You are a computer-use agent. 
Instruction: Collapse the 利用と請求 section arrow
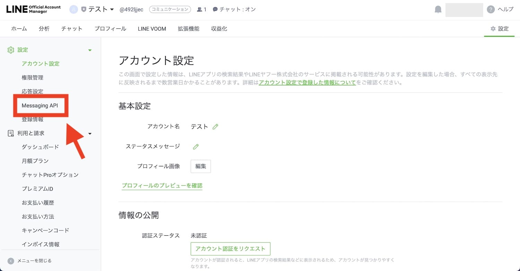90,133
